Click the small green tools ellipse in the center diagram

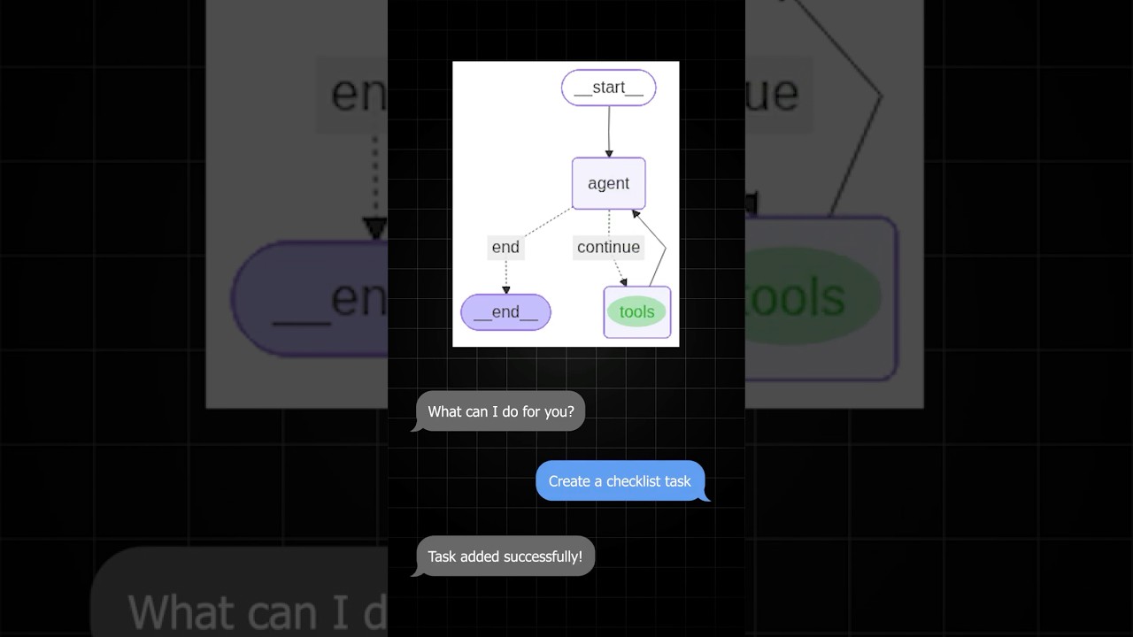click(x=636, y=311)
